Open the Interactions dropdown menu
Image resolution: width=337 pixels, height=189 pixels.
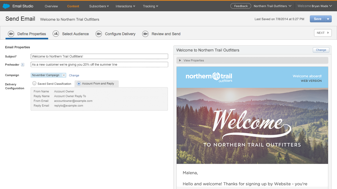point(125,6)
